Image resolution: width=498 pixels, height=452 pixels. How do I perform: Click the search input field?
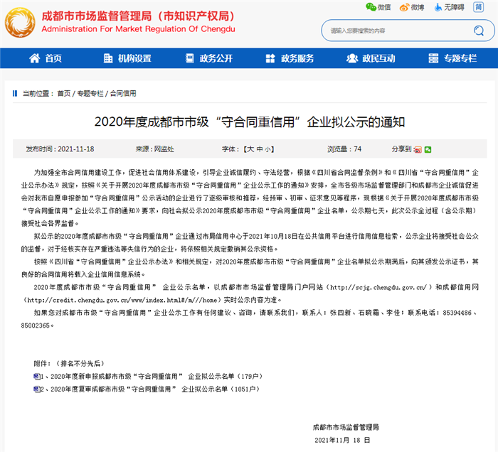tap(397, 31)
